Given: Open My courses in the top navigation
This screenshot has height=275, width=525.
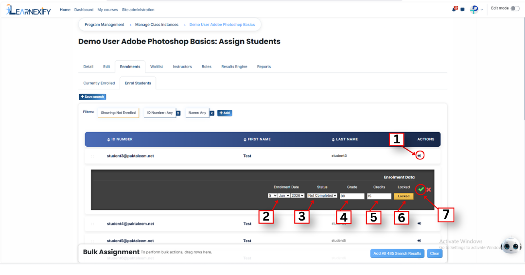Looking at the screenshot, I should [x=107, y=10].
